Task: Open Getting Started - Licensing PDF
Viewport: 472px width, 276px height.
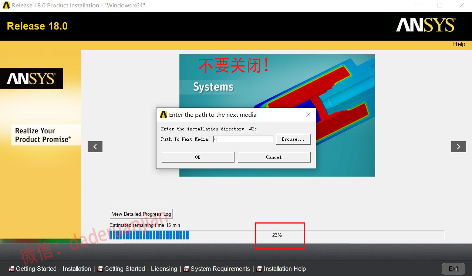Action: (137, 269)
